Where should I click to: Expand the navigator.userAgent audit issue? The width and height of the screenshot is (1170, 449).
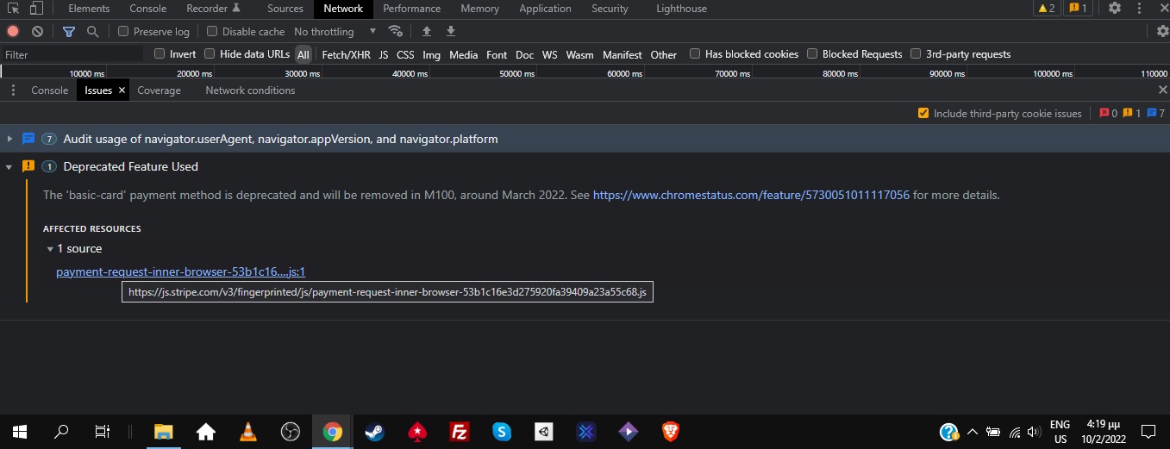coord(10,139)
